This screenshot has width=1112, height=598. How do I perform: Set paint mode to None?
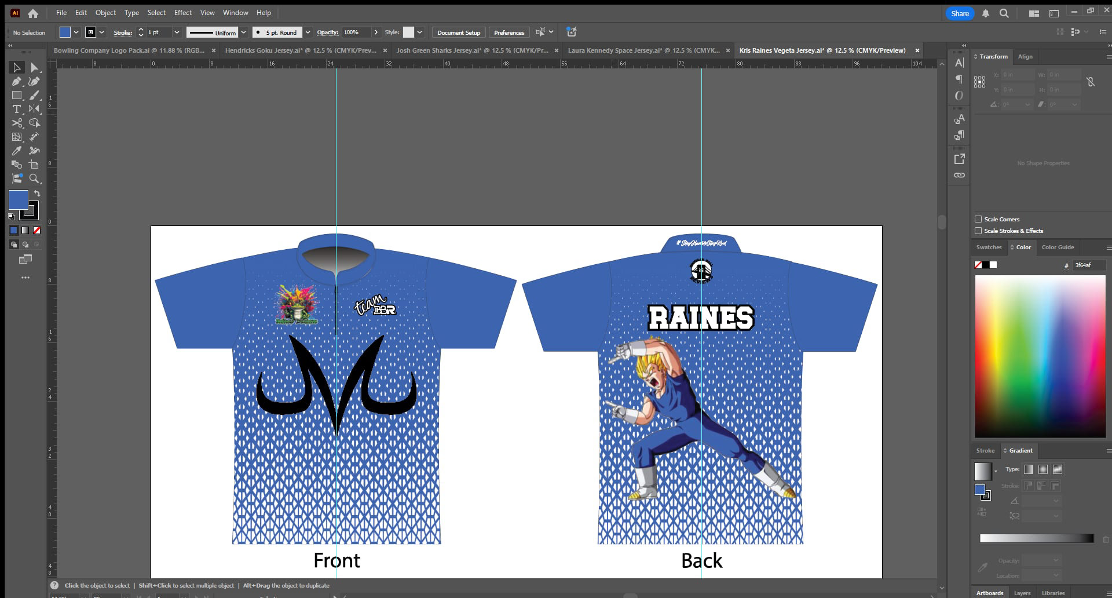pos(37,230)
